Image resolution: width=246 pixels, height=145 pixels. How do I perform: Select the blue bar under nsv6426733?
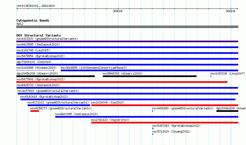[x=127, y=88]
